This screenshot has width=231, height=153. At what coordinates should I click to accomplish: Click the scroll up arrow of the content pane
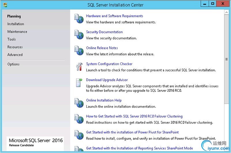pyautogui.click(x=226, y=12)
